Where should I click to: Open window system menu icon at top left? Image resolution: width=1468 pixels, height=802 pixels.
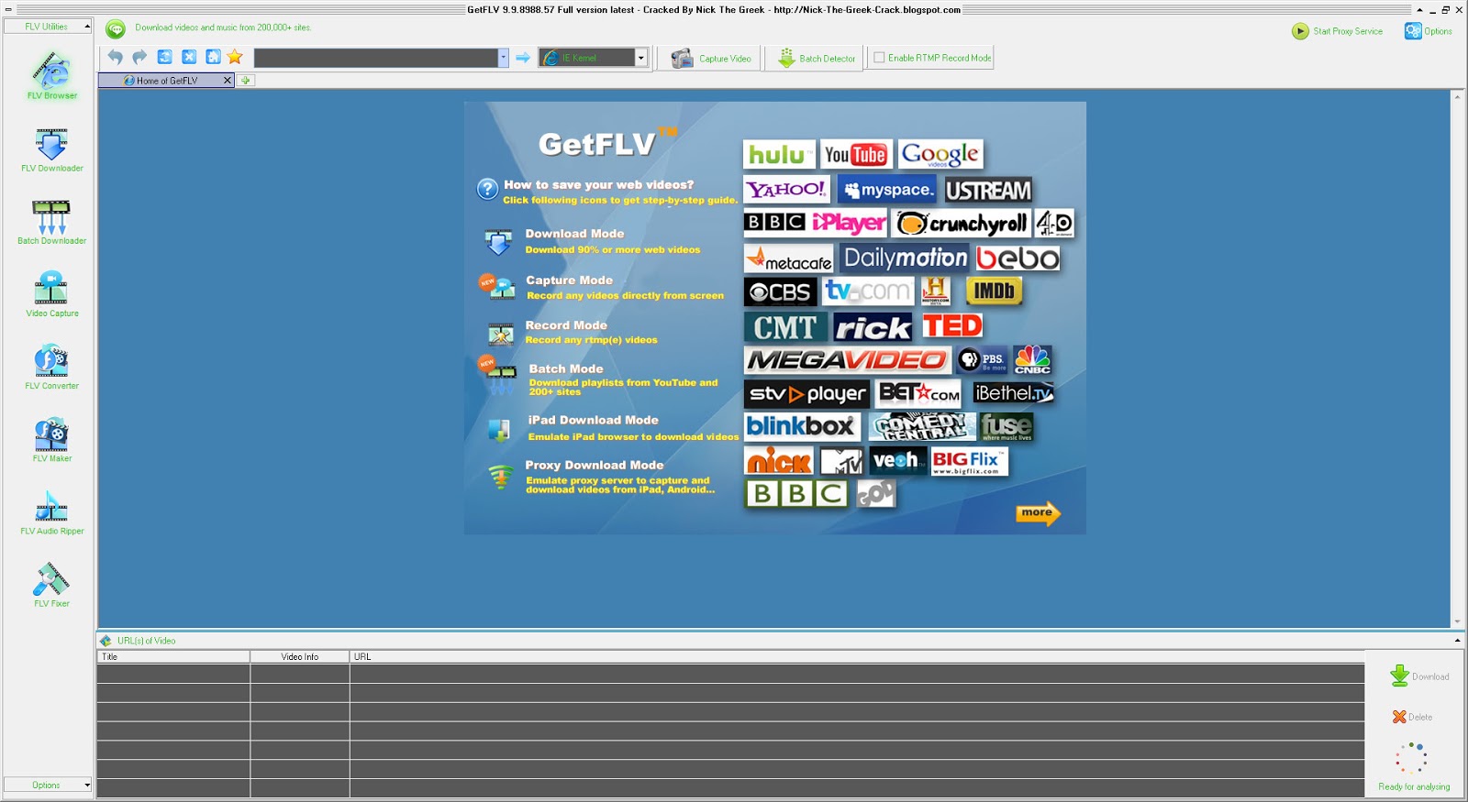[8, 9]
